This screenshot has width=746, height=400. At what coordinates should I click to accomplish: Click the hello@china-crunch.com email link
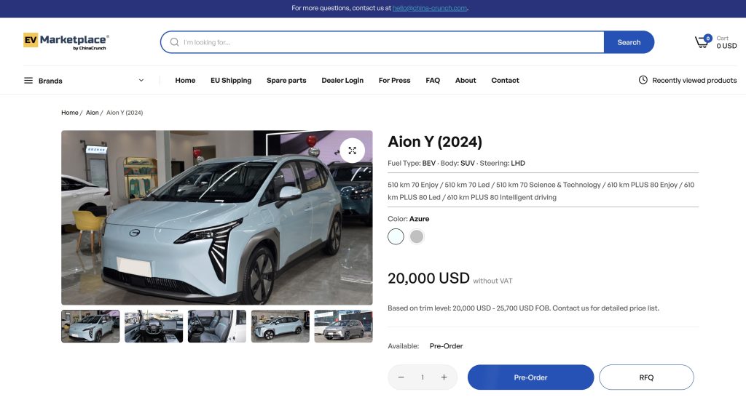point(430,8)
